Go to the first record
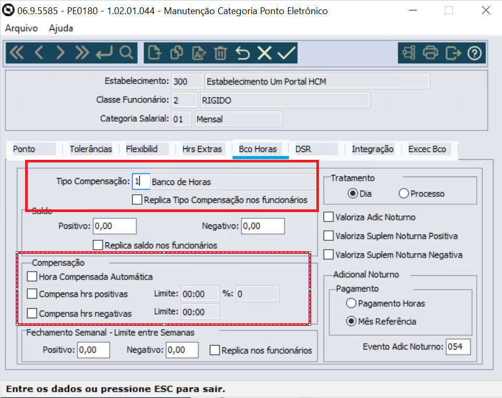The image size is (502, 398). click(17, 53)
